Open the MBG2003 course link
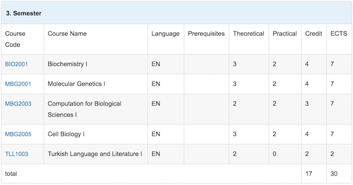Image resolution: width=353 pixels, height=185 pixels. [18, 104]
